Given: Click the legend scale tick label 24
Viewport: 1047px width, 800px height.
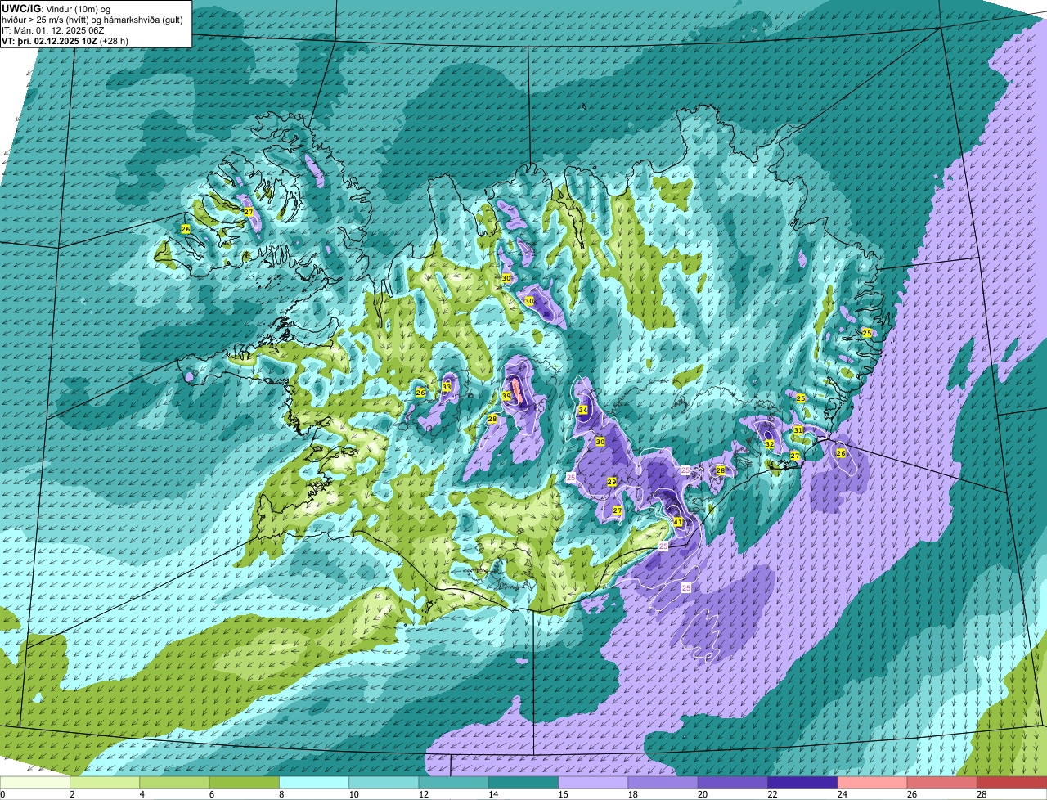Looking at the screenshot, I should point(841,794).
